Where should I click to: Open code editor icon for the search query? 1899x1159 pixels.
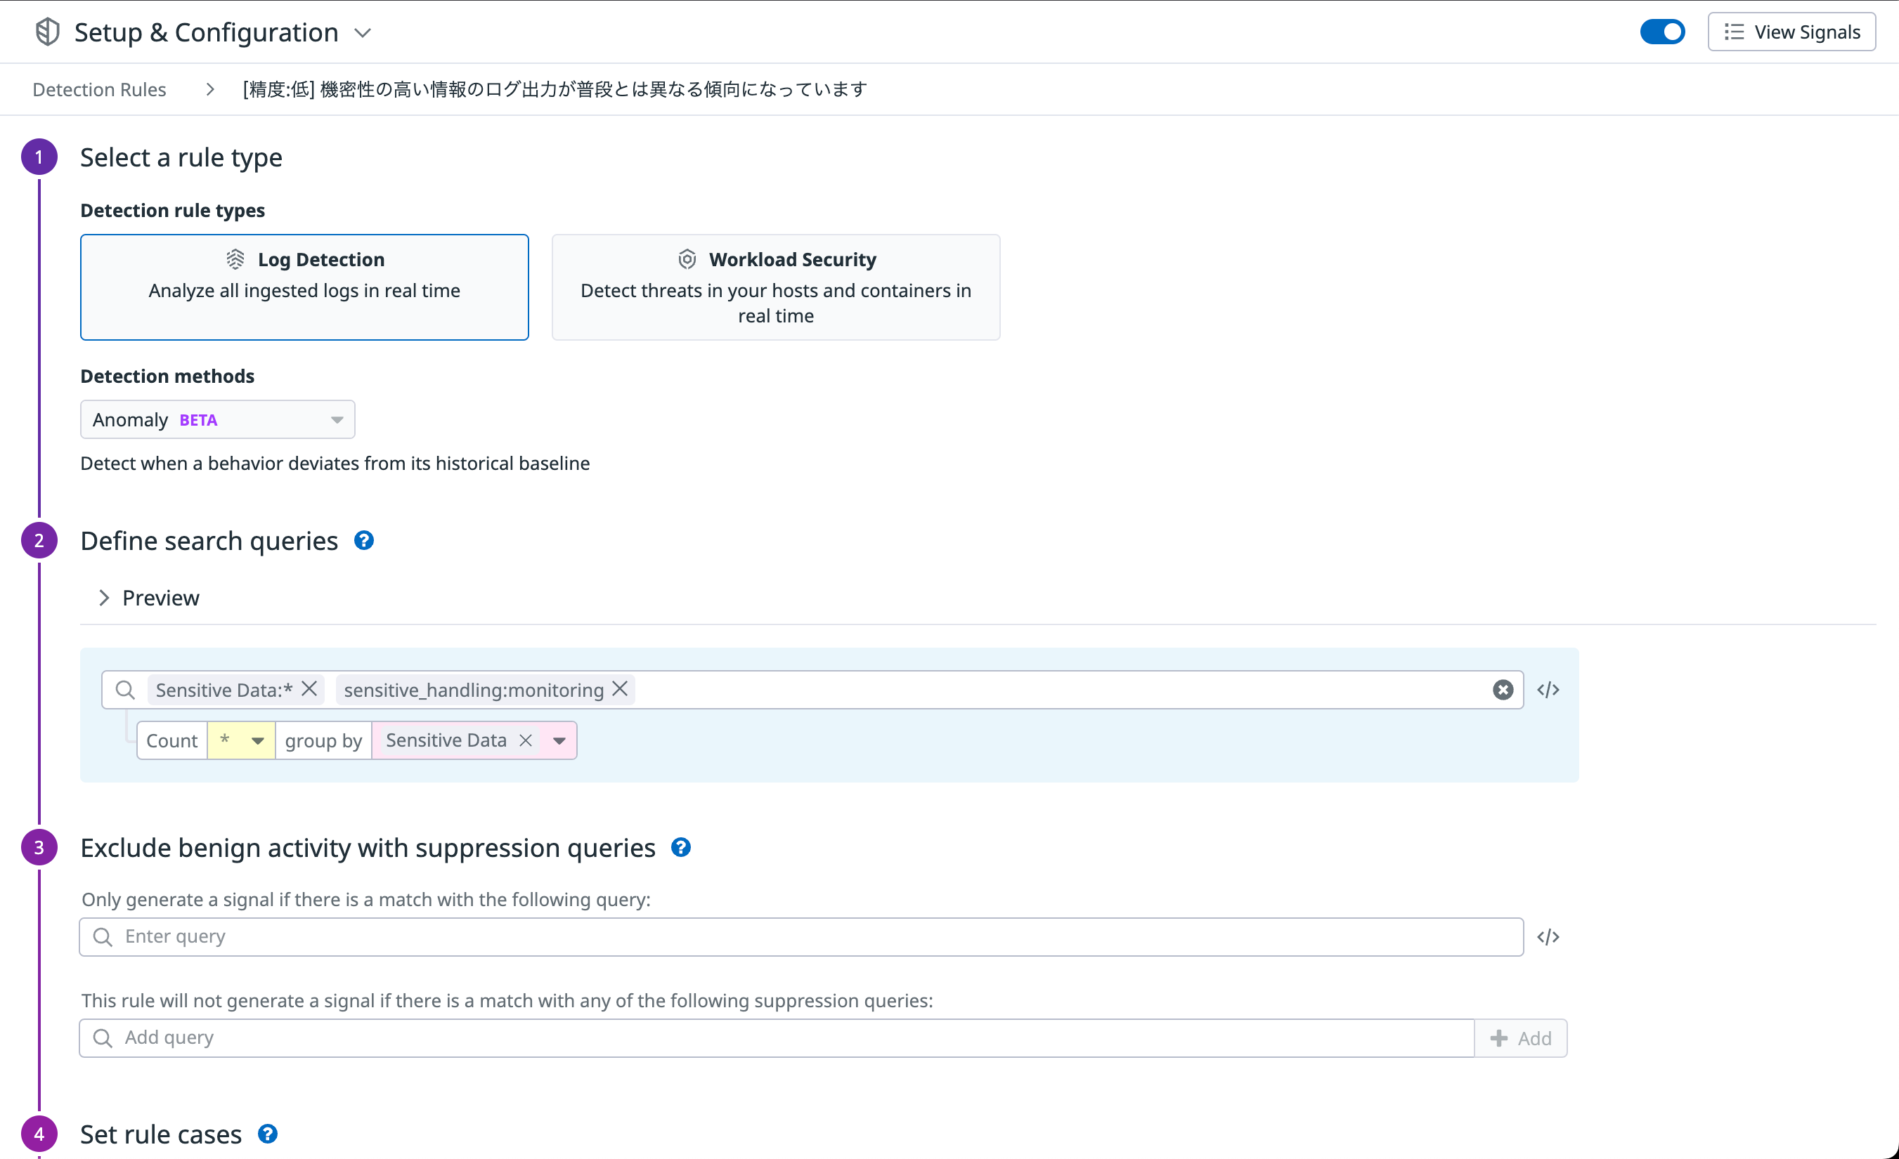pyautogui.click(x=1548, y=689)
